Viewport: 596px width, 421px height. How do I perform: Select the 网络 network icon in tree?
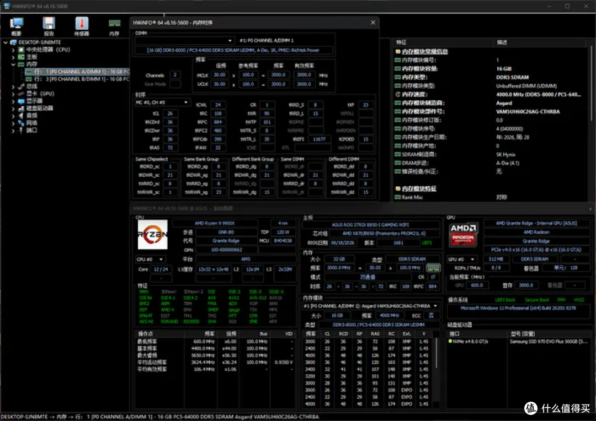pyautogui.click(x=22, y=123)
